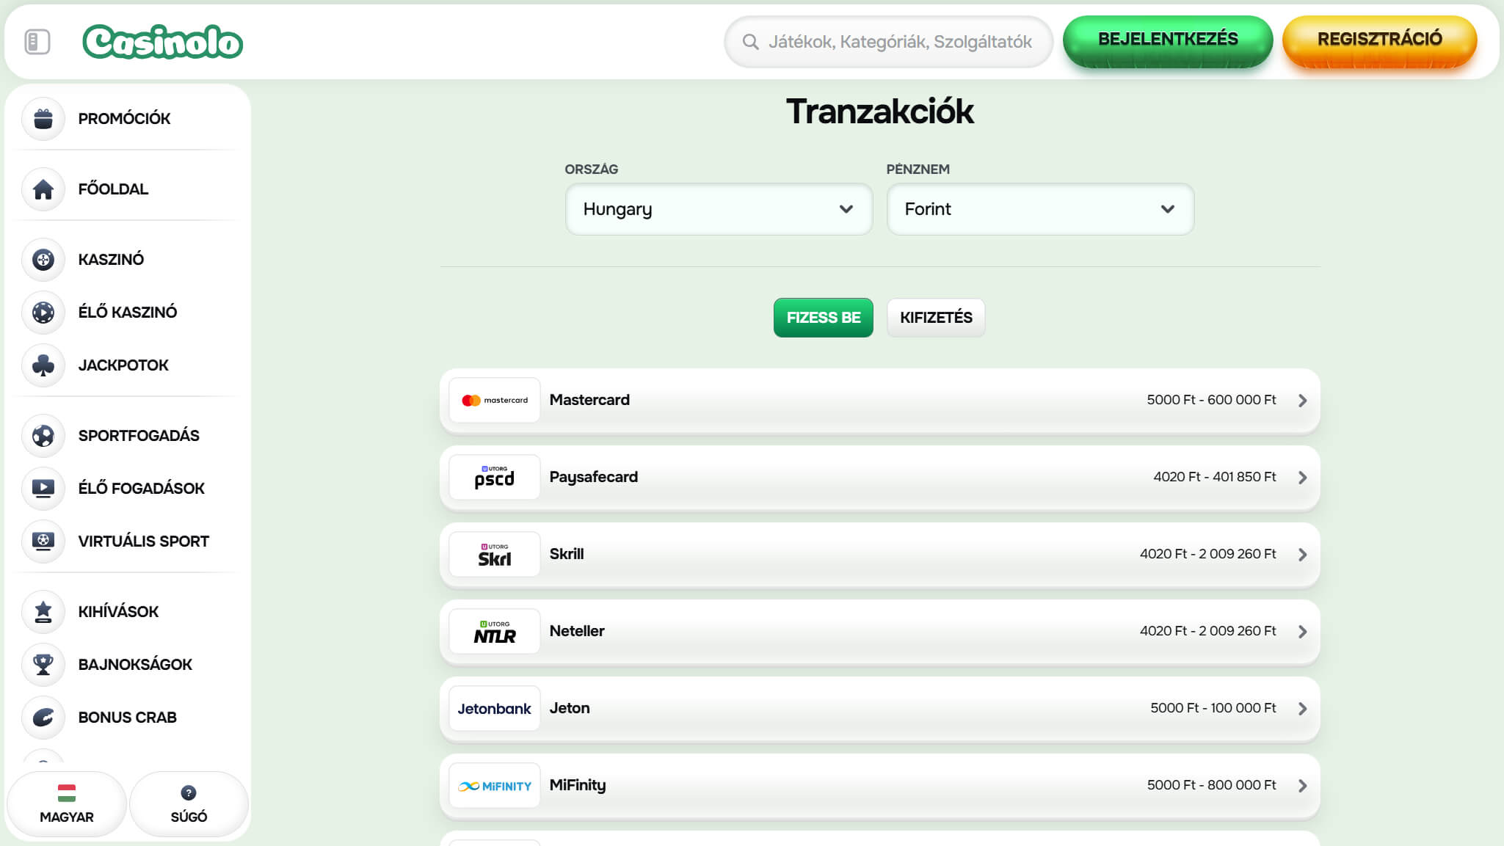The width and height of the screenshot is (1504, 846).
Task: Click the 4020 Ft - 401 850 Ft limit
Action: (x=1215, y=477)
